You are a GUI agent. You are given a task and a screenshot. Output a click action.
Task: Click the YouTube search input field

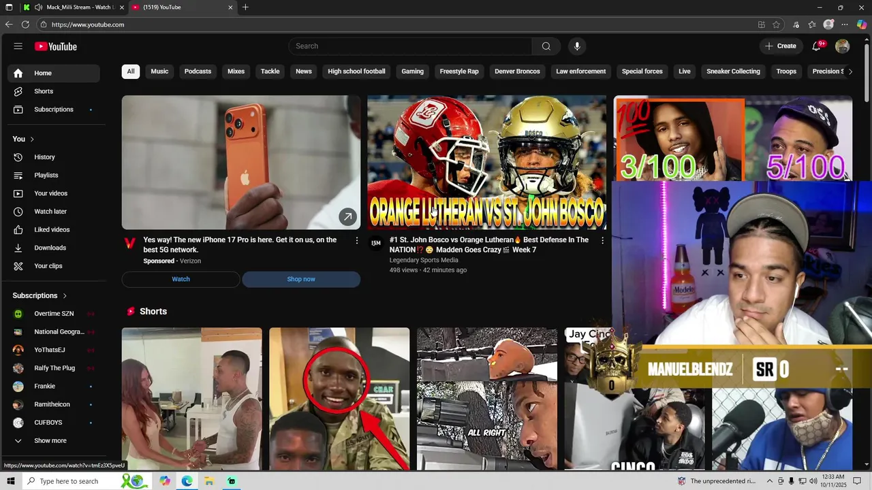410,46
